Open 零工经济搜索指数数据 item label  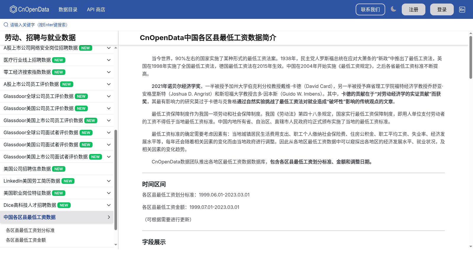tap(27, 72)
